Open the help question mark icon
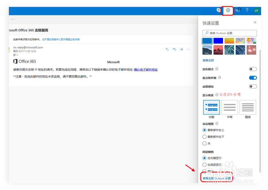The height and width of the screenshot is (190, 268). click(247, 10)
